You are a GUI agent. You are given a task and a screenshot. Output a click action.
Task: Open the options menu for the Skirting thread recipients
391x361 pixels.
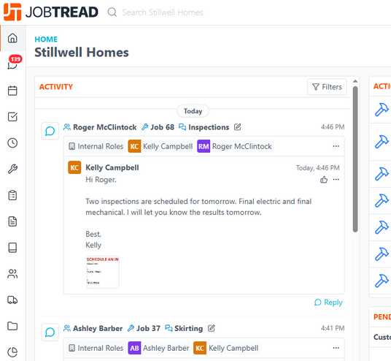(336, 348)
